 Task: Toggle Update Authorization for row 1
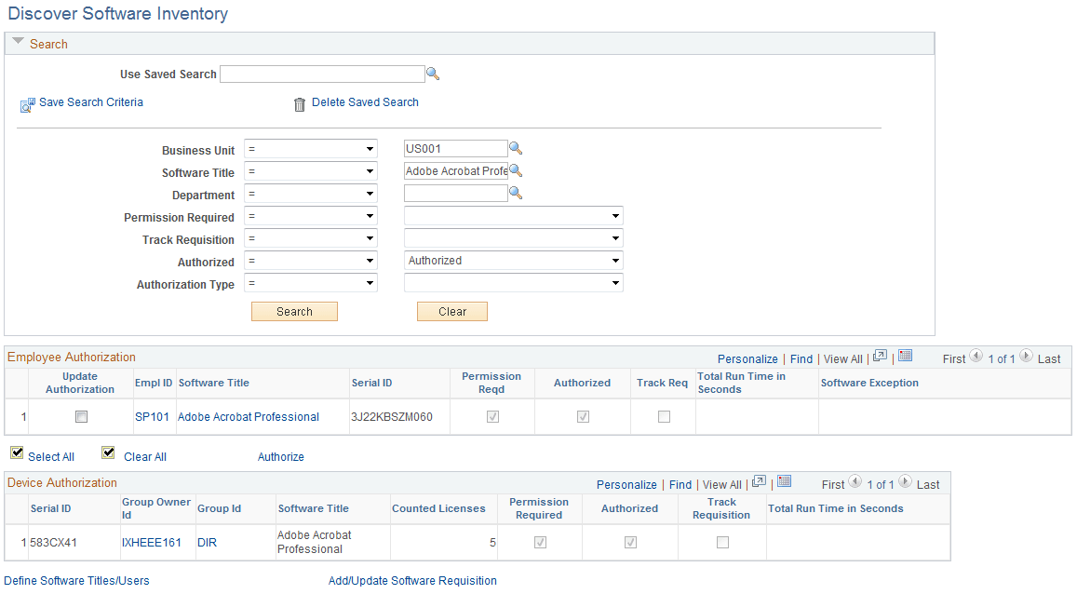coord(80,416)
